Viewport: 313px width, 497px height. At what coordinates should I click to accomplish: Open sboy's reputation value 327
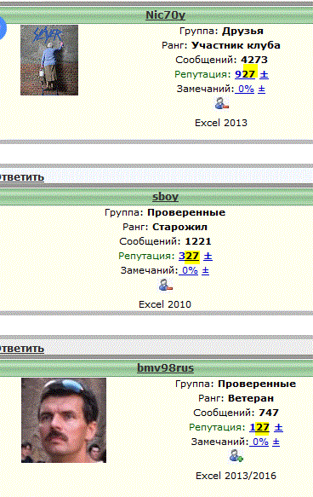click(189, 256)
